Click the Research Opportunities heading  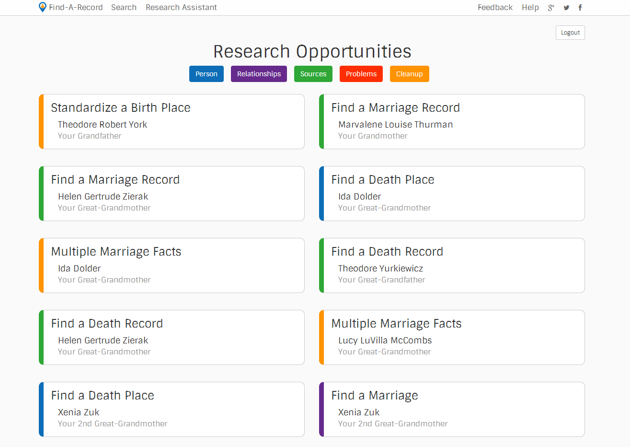(x=312, y=51)
